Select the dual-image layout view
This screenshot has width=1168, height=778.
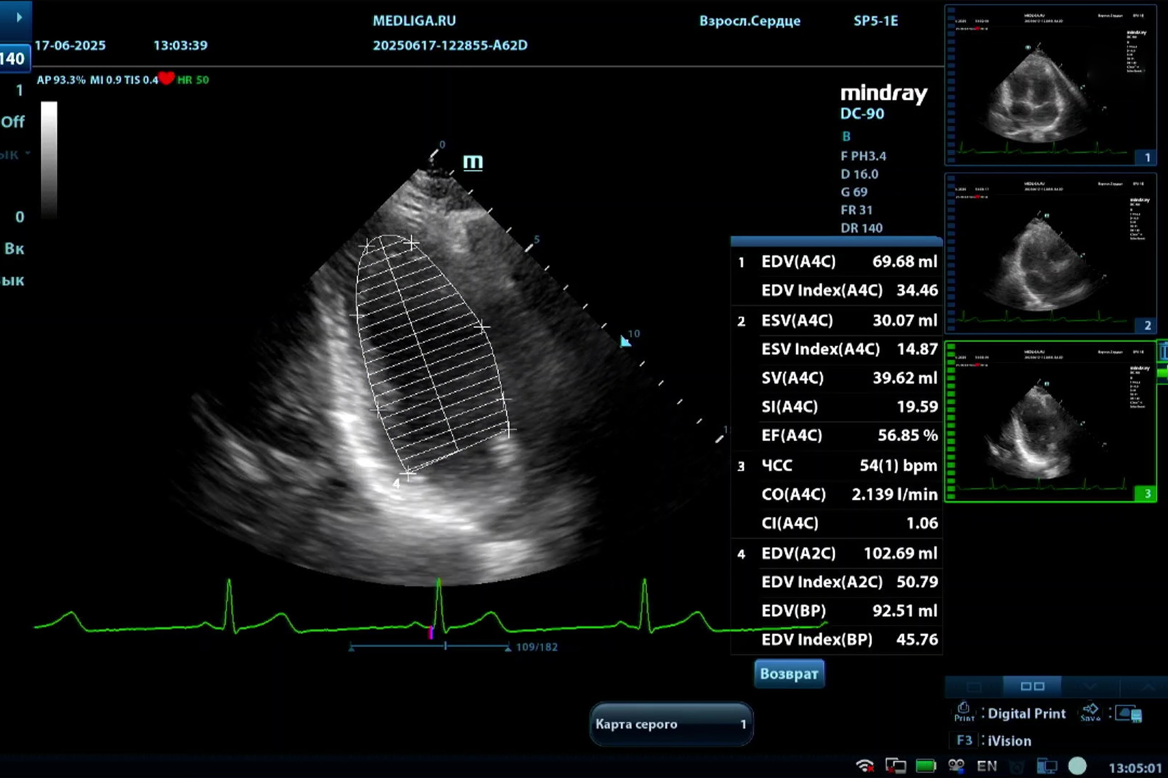(1032, 686)
